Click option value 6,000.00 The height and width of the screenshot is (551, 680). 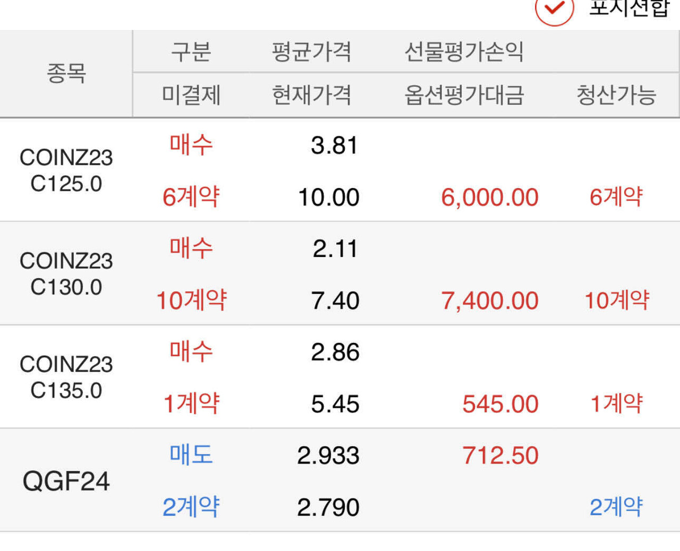tap(490, 197)
